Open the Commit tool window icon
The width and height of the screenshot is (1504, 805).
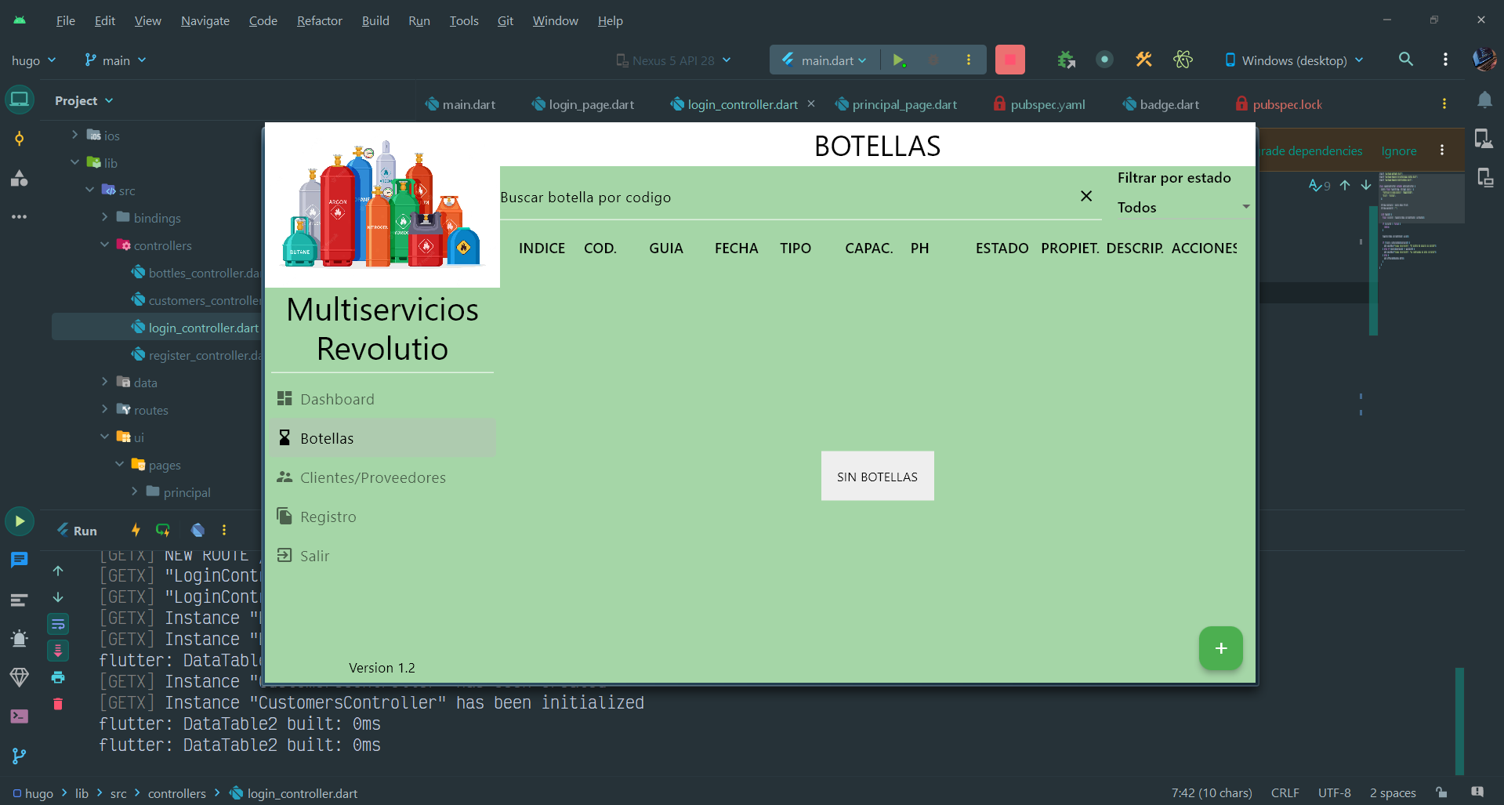point(20,139)
